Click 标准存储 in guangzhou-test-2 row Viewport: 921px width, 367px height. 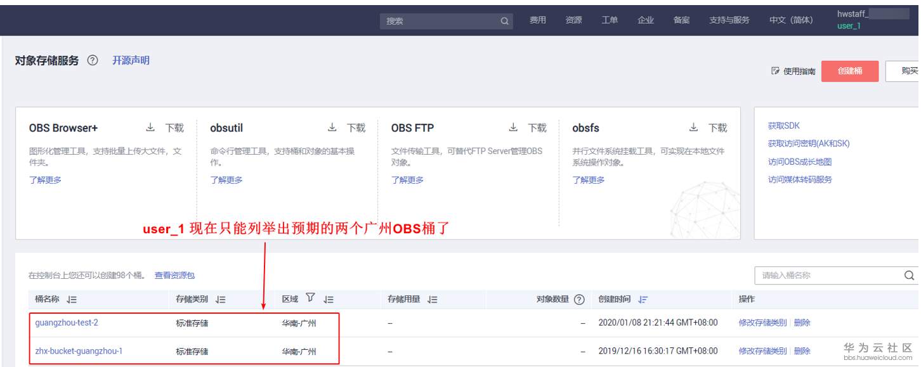pos(192,323)
